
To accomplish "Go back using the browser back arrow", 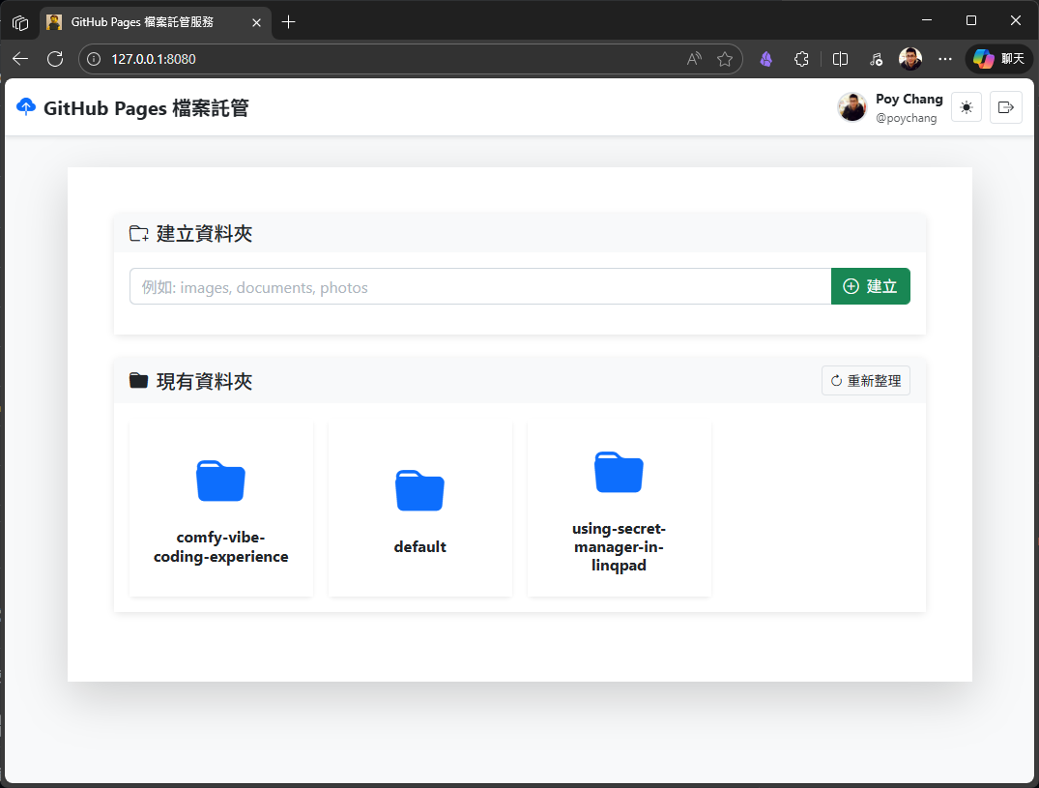I will point(20,59).
